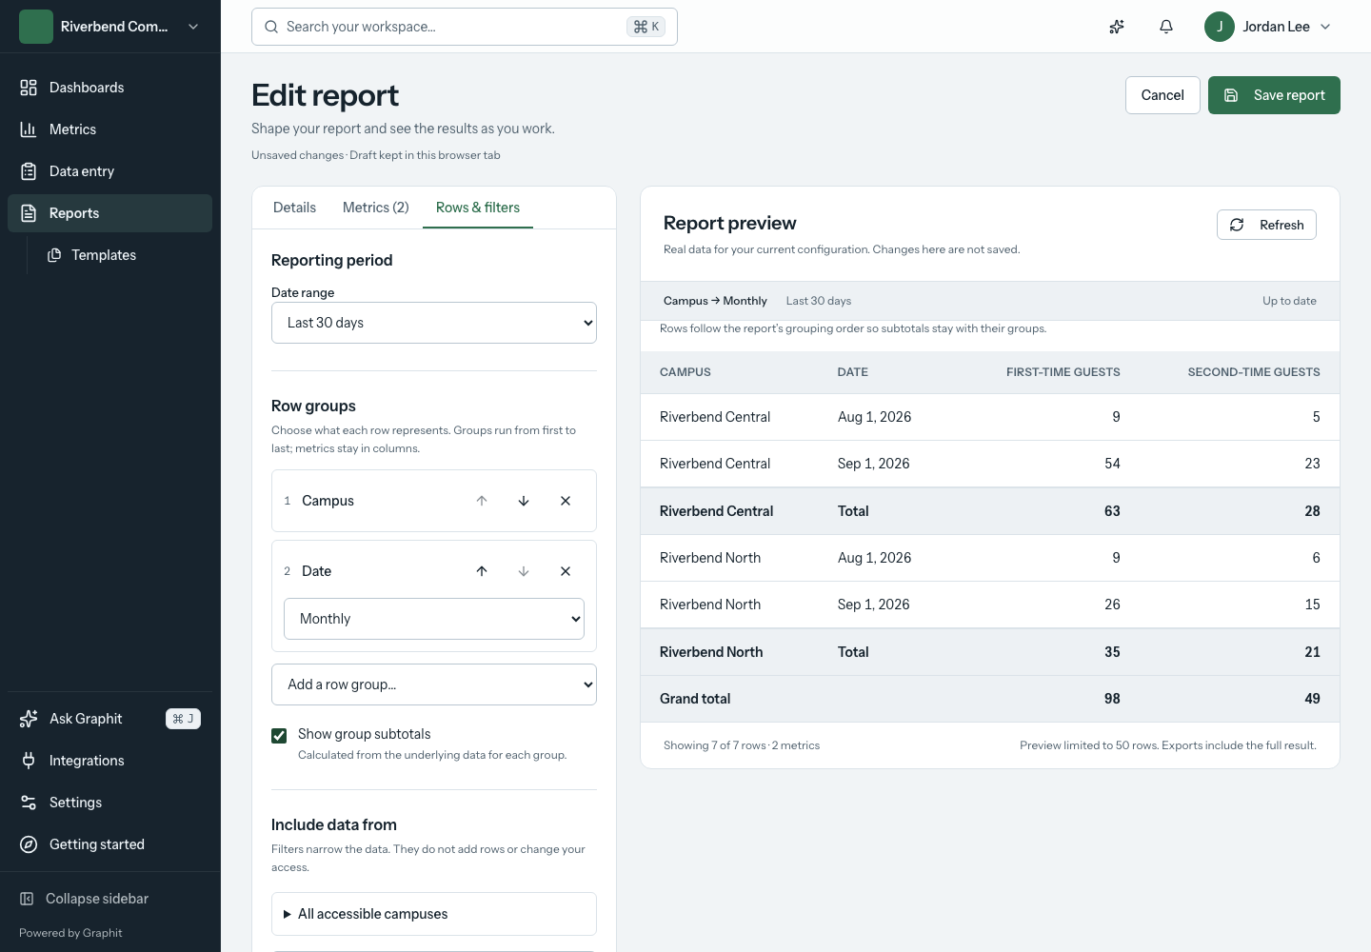1371x952 pixels.
Task: Open Settings from the sidebar
Action: point(109,803)
